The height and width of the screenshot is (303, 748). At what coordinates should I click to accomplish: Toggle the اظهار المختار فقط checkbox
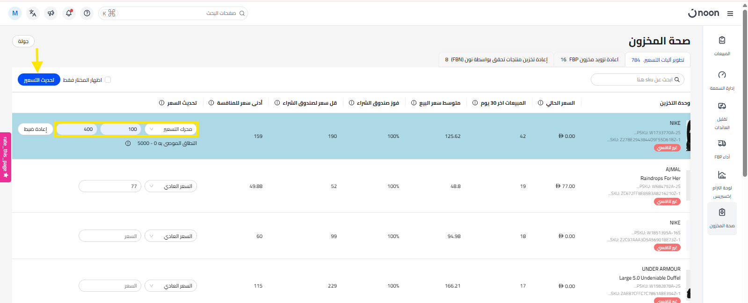tap(108, 80)
